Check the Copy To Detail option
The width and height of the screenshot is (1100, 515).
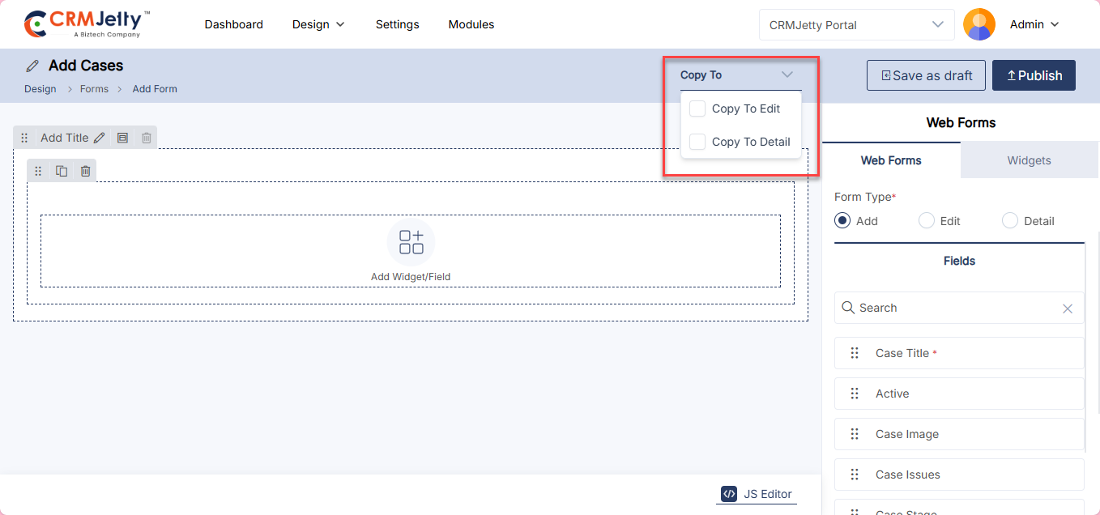pos(697,142)
